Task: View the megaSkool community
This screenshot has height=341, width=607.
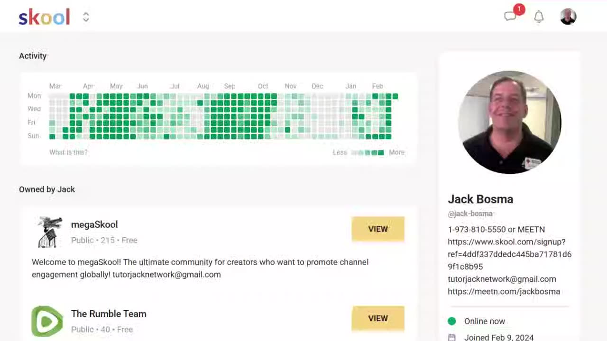Action: pyautogui.click(x=378, y=229)
